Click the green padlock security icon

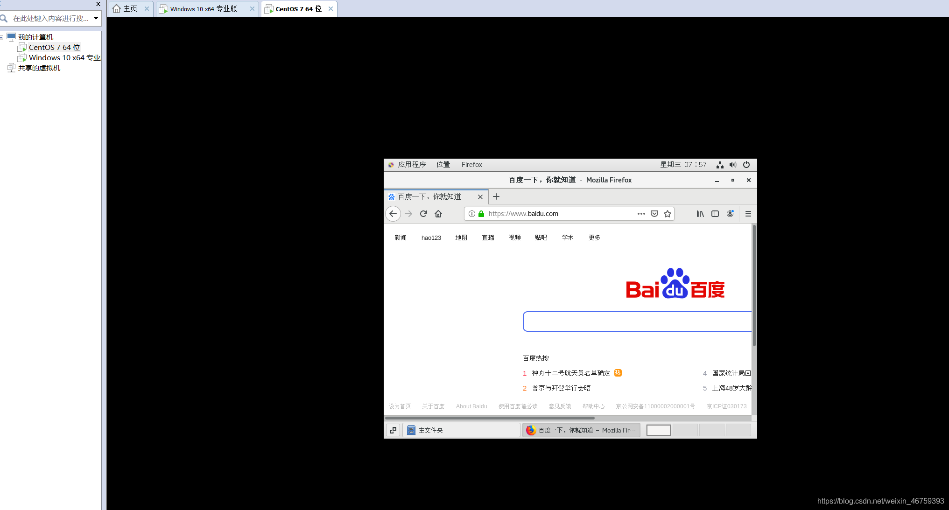point(481,214)
